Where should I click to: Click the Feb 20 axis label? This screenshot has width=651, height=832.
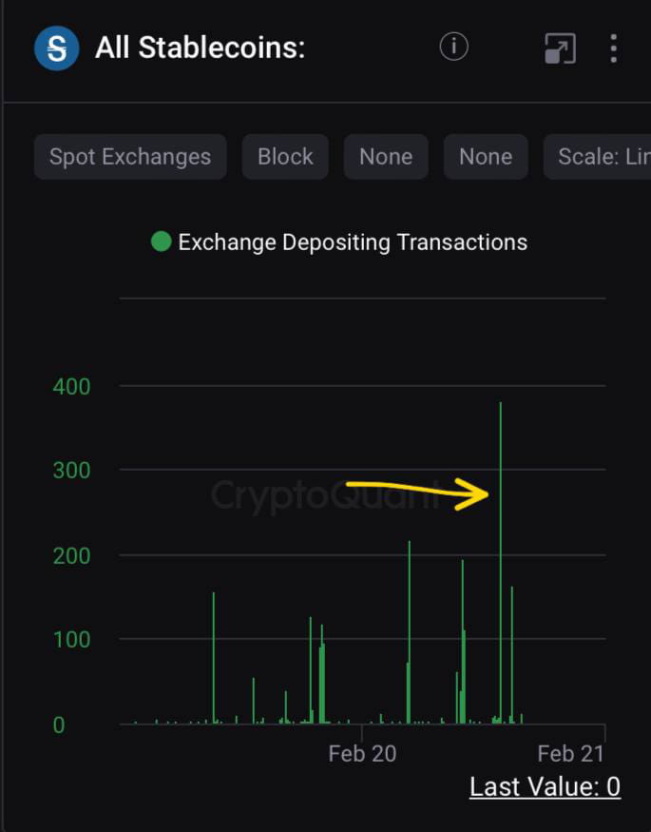pyautogui.click(x=363, y=753)
